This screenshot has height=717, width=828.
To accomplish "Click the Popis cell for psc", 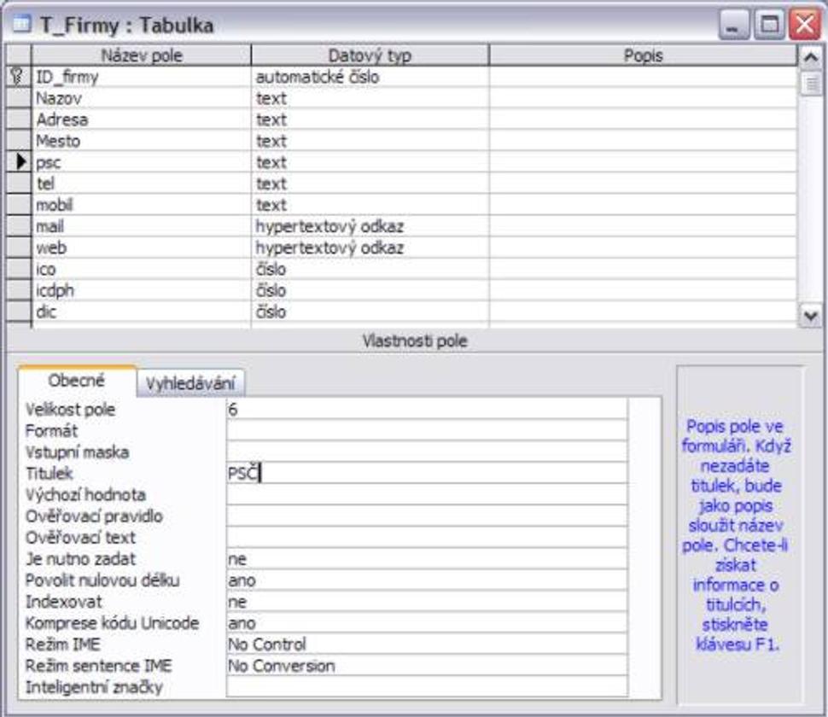I will tap(643, 162).
